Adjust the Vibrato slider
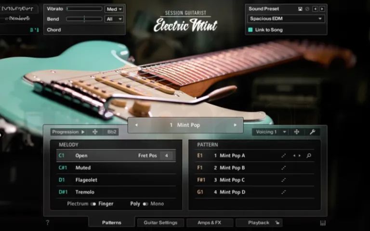 click(x=84, y=9)
